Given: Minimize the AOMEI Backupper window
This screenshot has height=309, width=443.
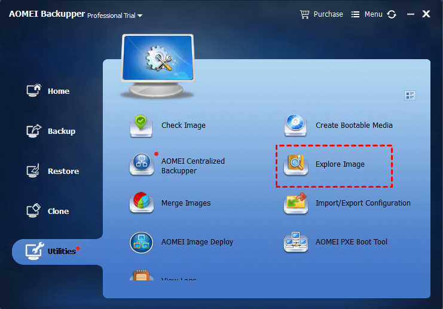Looking at the screenshot, I should coord(411,14).
